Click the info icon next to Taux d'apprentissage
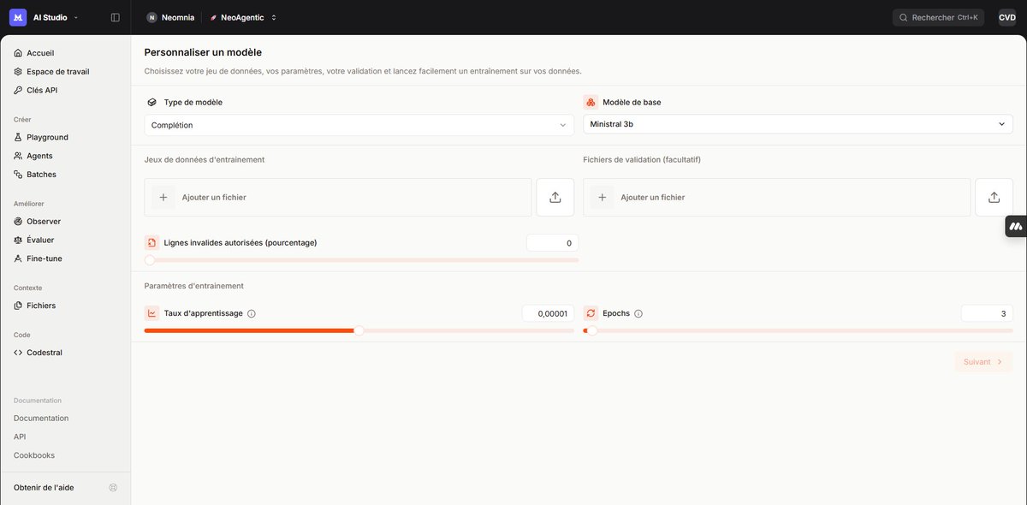 click(x=252, y=313)
